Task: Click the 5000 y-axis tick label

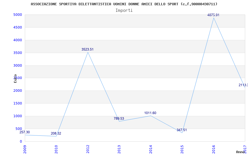Action: pos(18,15)
